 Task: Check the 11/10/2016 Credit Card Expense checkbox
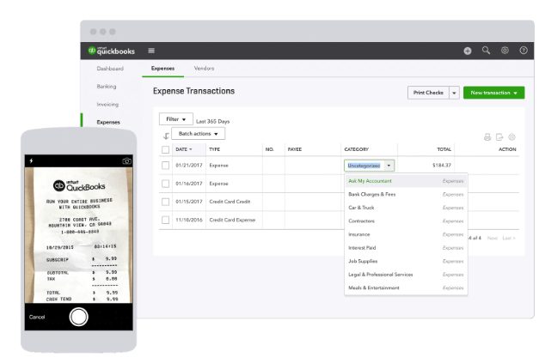(165, 220)
